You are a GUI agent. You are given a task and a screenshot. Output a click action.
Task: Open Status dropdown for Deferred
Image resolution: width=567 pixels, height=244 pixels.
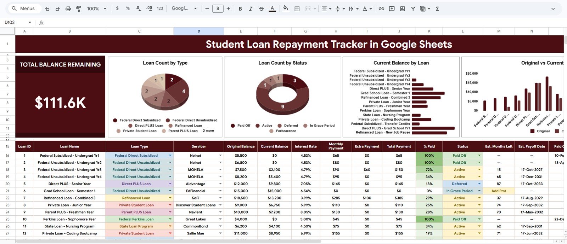[x=479, y=184]
